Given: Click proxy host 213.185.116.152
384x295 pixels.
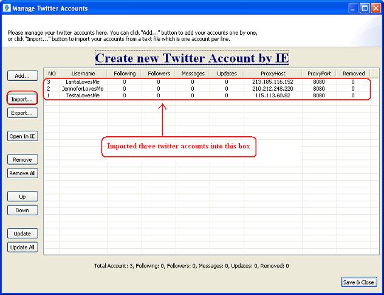Looking at the screenshot, I should point(273,82).
